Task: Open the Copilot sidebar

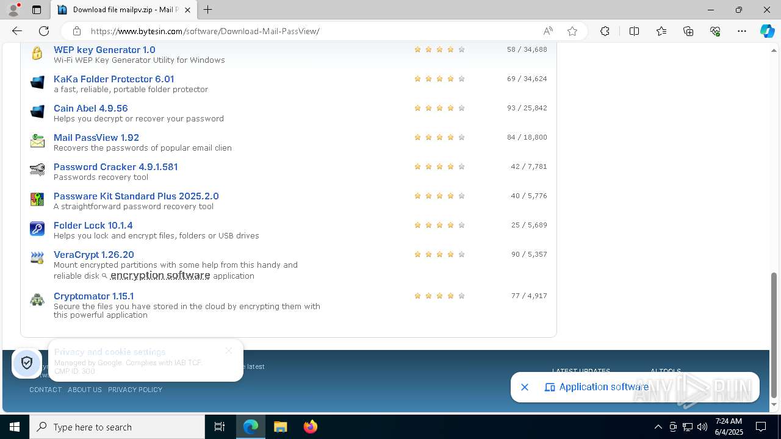Action: pyautogui.click(x=767, y=31)
